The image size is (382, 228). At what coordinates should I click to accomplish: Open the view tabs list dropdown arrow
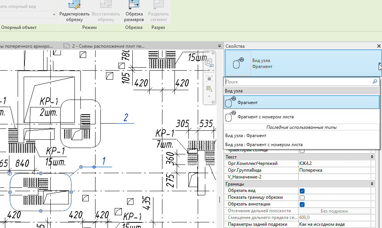220,46
